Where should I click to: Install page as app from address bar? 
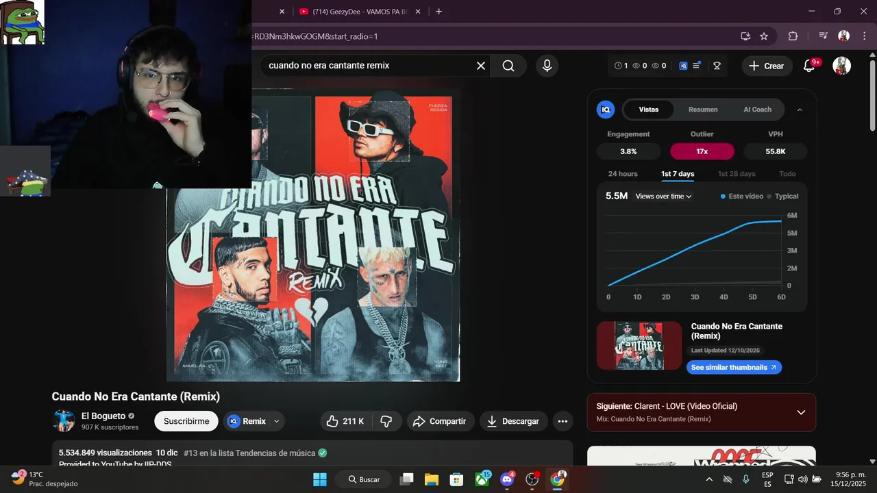click(x=745, y=36)
